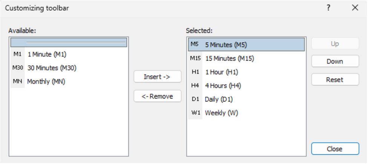Dismiss dialog with title bar X
Viewport: 368px width, 164px height.
pyautogui.click(x=355, y=8)
